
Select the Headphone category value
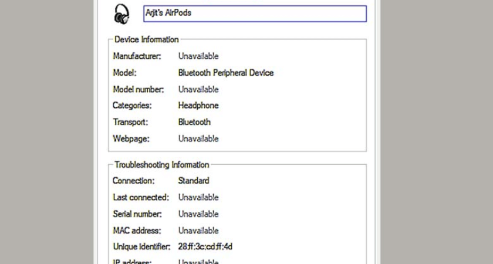click(x=198, y=106)
